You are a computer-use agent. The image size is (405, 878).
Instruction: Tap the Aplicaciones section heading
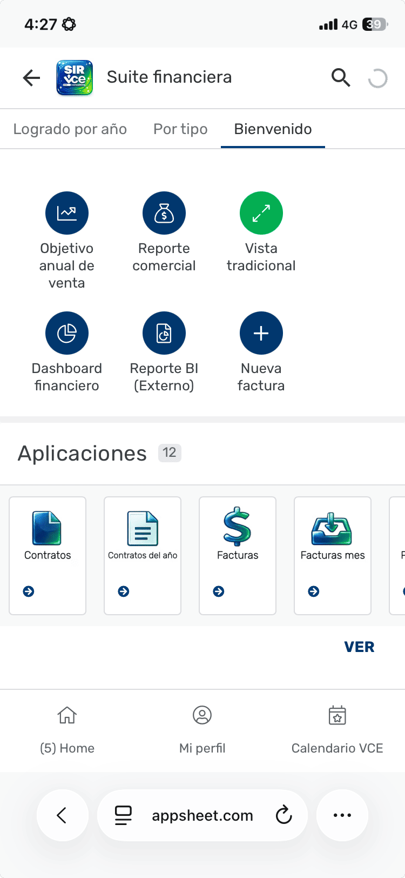(x=82, y=454)
